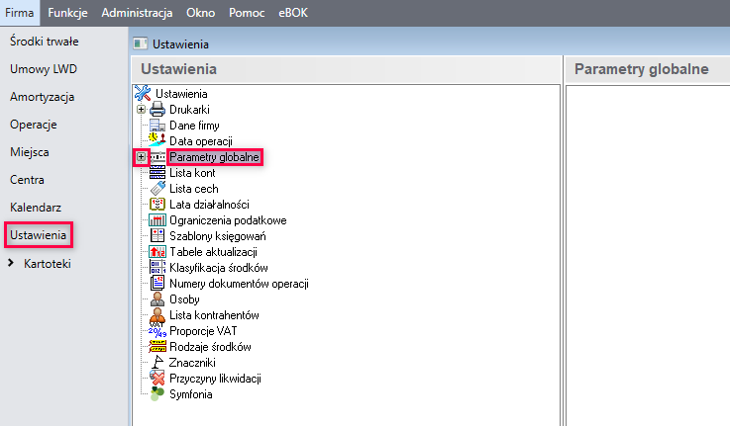The image size is (730, 426).
Task: Select Kartoteki label in sidebar
Action: (48, 264)
